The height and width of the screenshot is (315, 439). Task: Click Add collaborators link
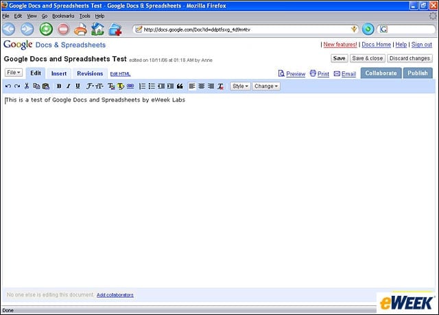pyautogui.click(x=115, y=295)
